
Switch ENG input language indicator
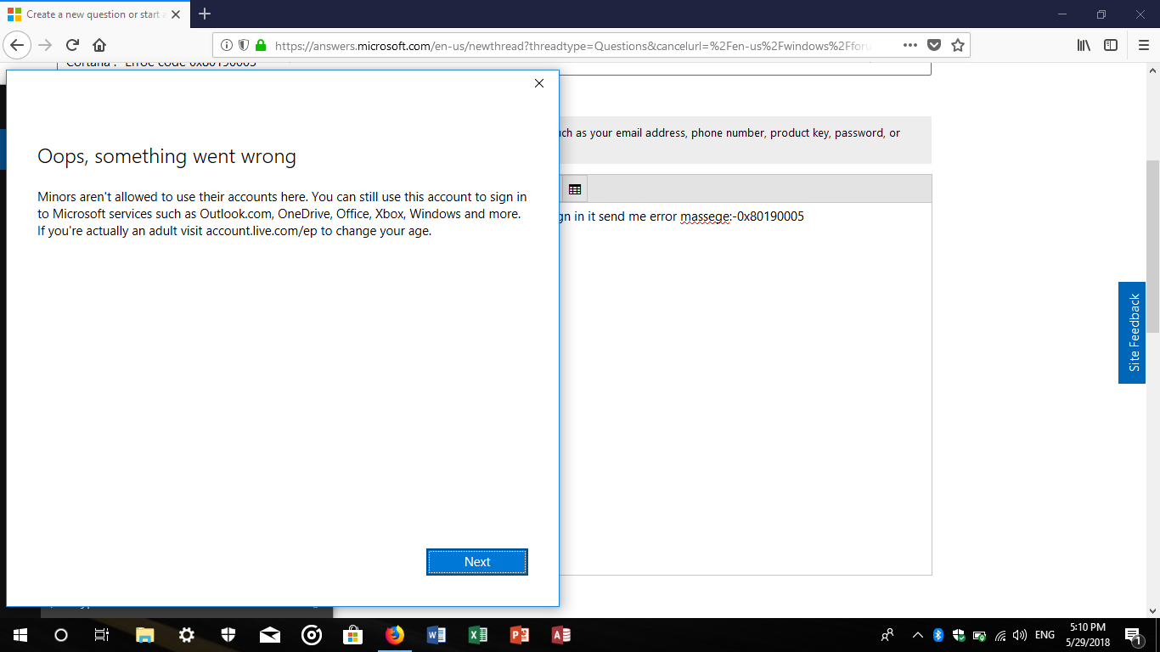coord(1045,635)
